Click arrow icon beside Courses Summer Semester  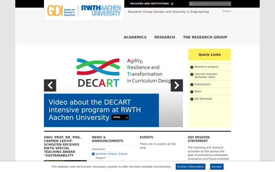192,74
